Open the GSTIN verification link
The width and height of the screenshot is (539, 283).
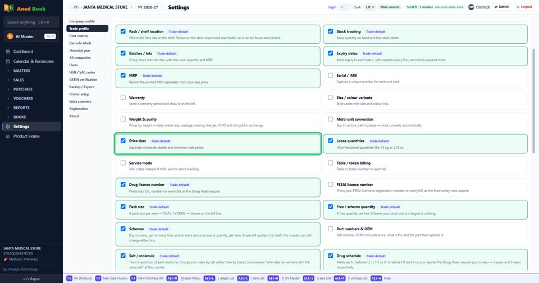tap(87, 79)
